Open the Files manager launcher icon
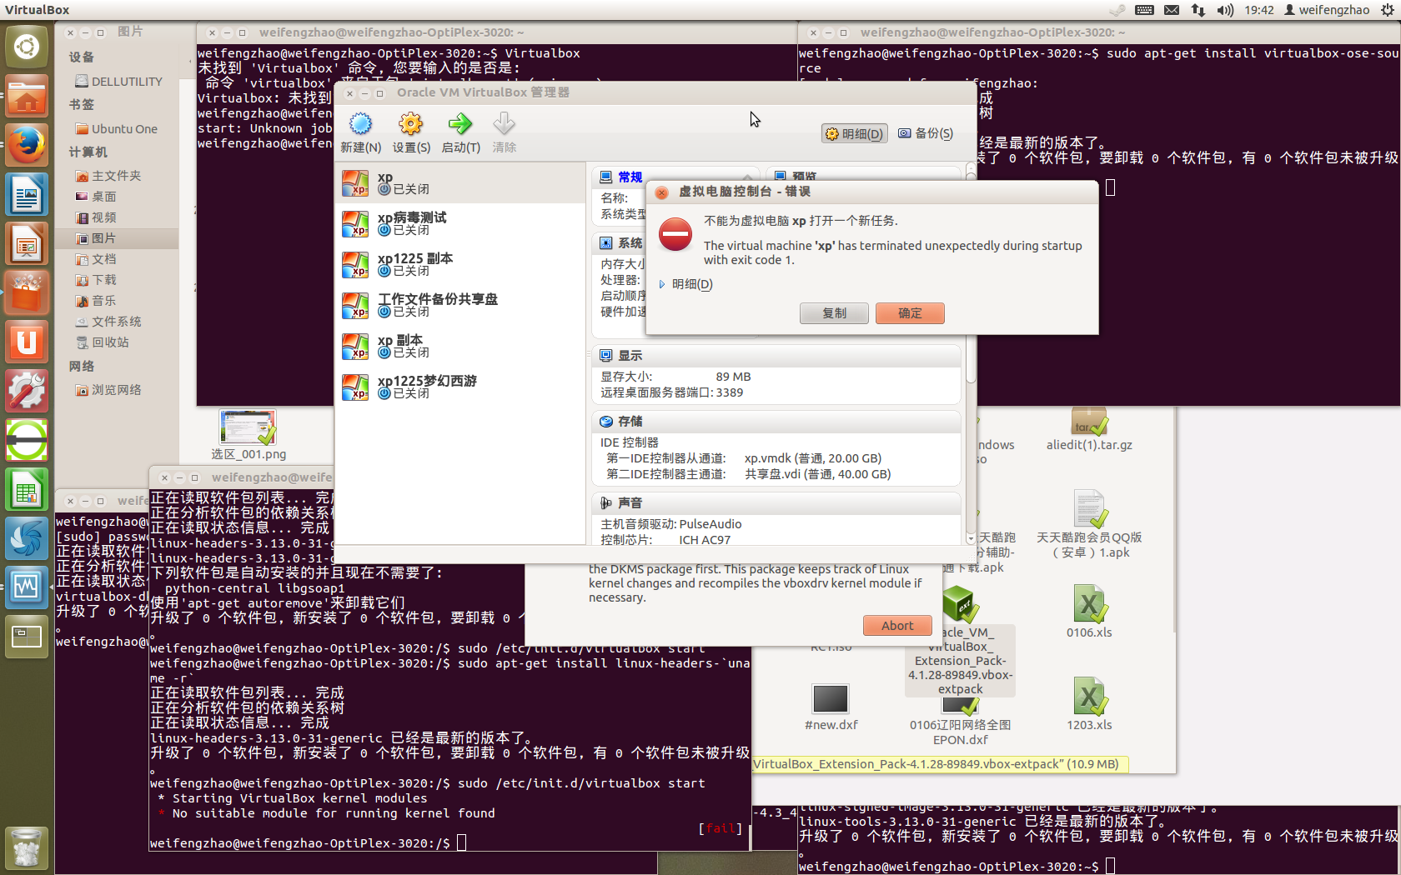This screenshot has height=875, width=1401. coord(27,96)
